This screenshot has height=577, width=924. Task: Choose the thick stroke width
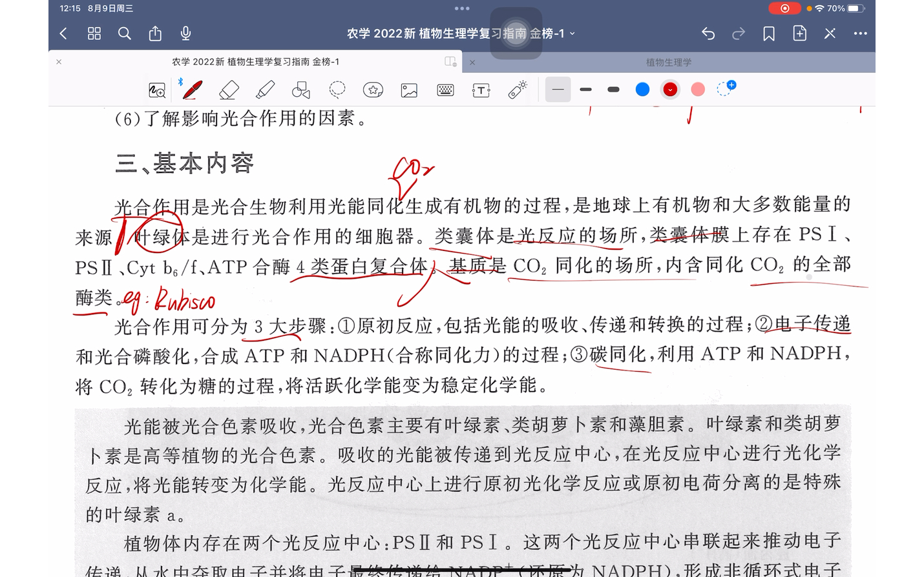[x=614, y=90]
